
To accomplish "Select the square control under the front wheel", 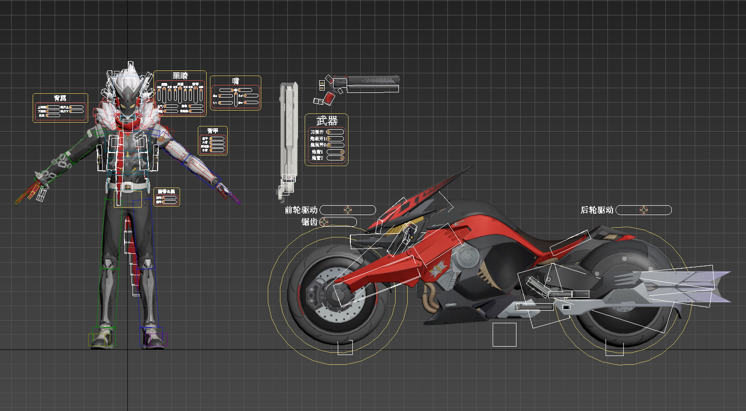I will click(345, 347).
